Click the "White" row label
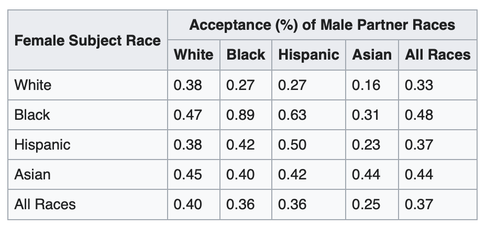The height and width of the screenshot is (227, 486). coord(34,85)
